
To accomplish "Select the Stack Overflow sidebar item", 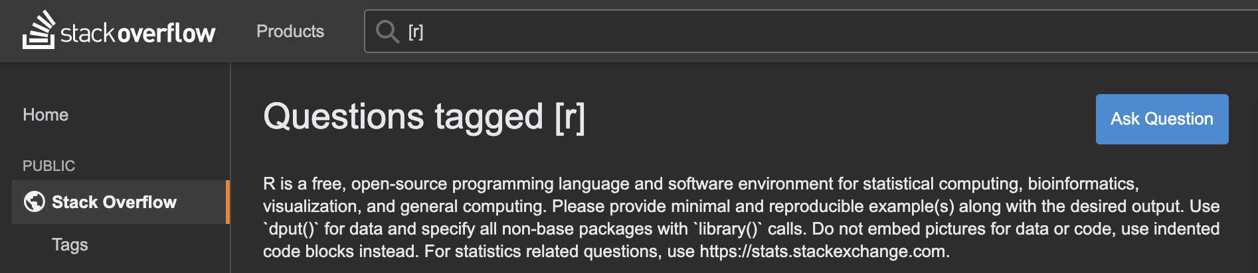I will pyautogui.click(x=120, y=202).
